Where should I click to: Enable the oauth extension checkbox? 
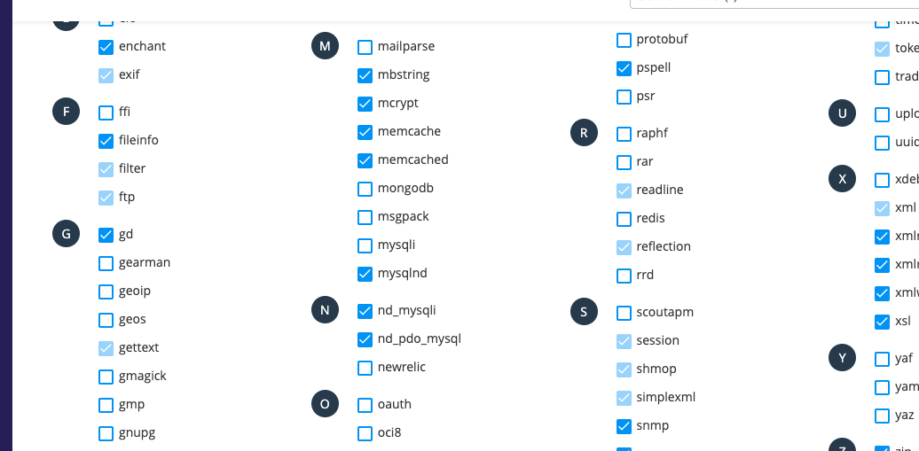[365, 405]
